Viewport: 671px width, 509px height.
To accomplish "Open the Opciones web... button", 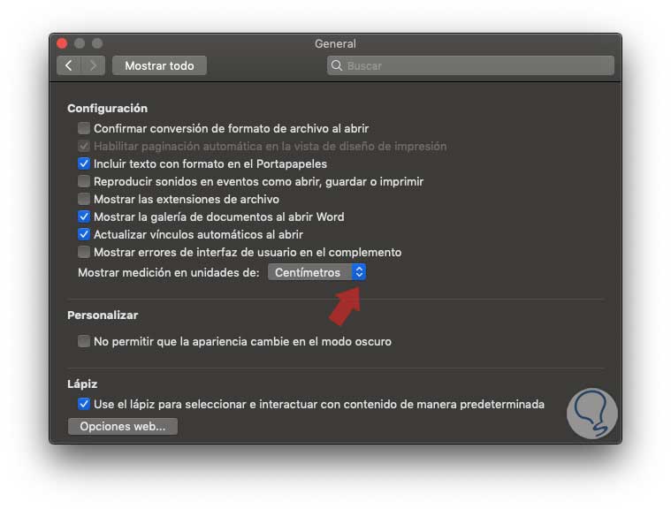I will pos(123,427).
